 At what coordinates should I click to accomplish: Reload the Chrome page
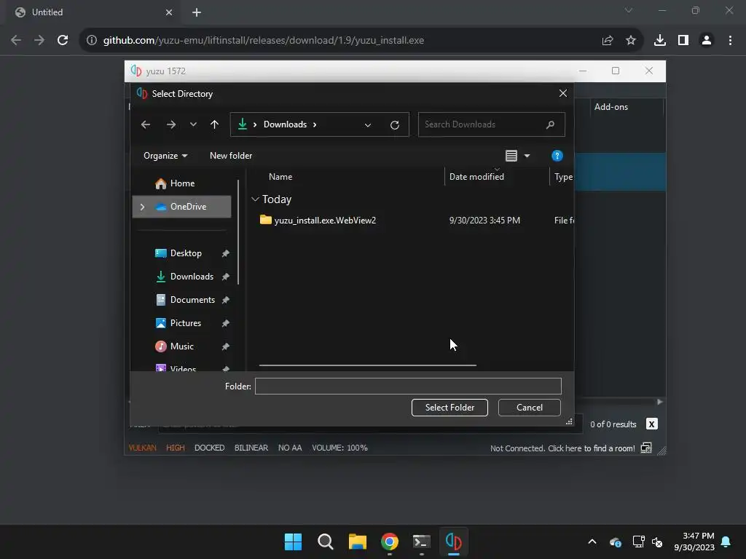(63, 41)
